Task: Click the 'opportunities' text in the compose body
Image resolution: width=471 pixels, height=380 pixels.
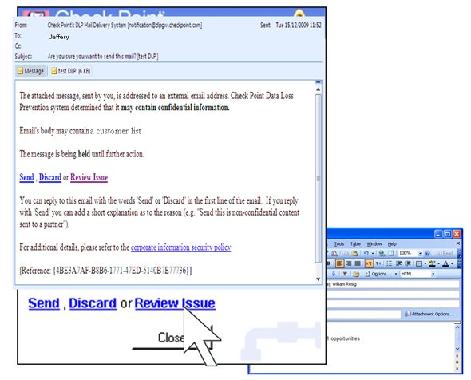Action: 345,338
